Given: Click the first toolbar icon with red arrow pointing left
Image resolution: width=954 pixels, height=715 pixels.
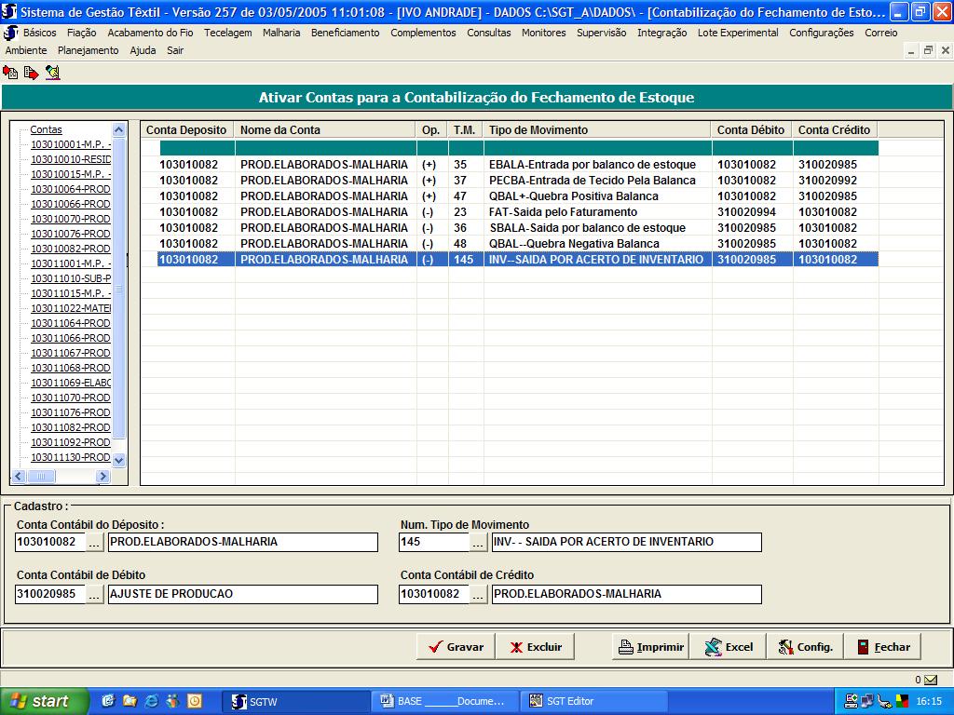Looking at the screenshot, I should click(x=10, y=72).
